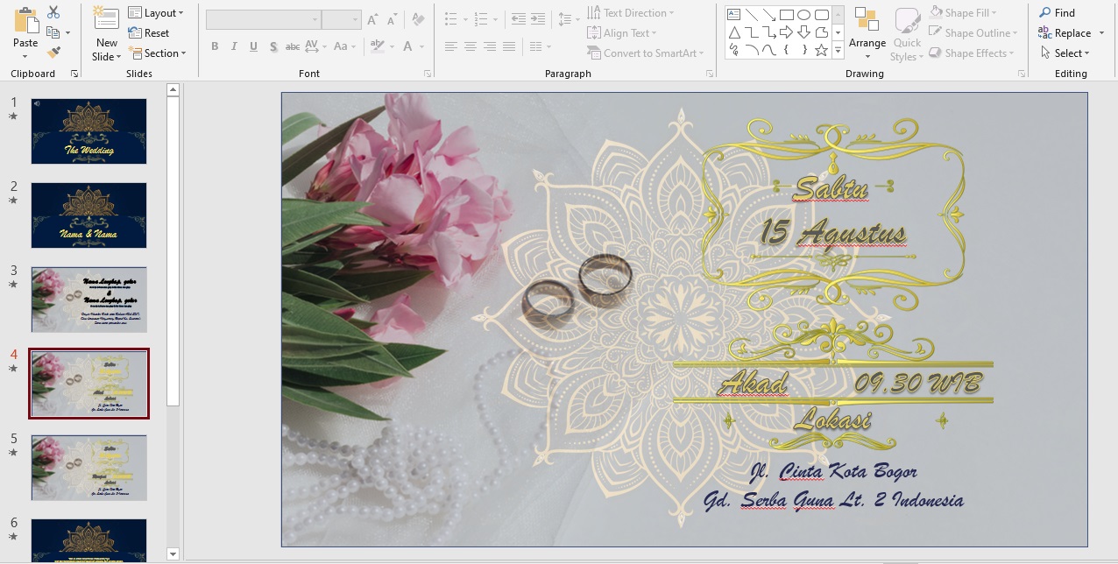Insert a Text Box from the Drawing shapes gallery
Screen dimensions: 1118x564
point(734,14)
